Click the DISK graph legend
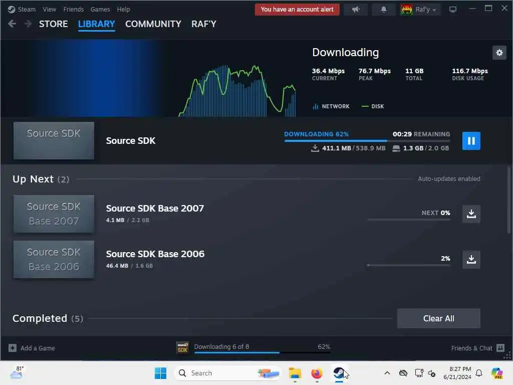The image size is (513, 385). [x=373, y=106]
